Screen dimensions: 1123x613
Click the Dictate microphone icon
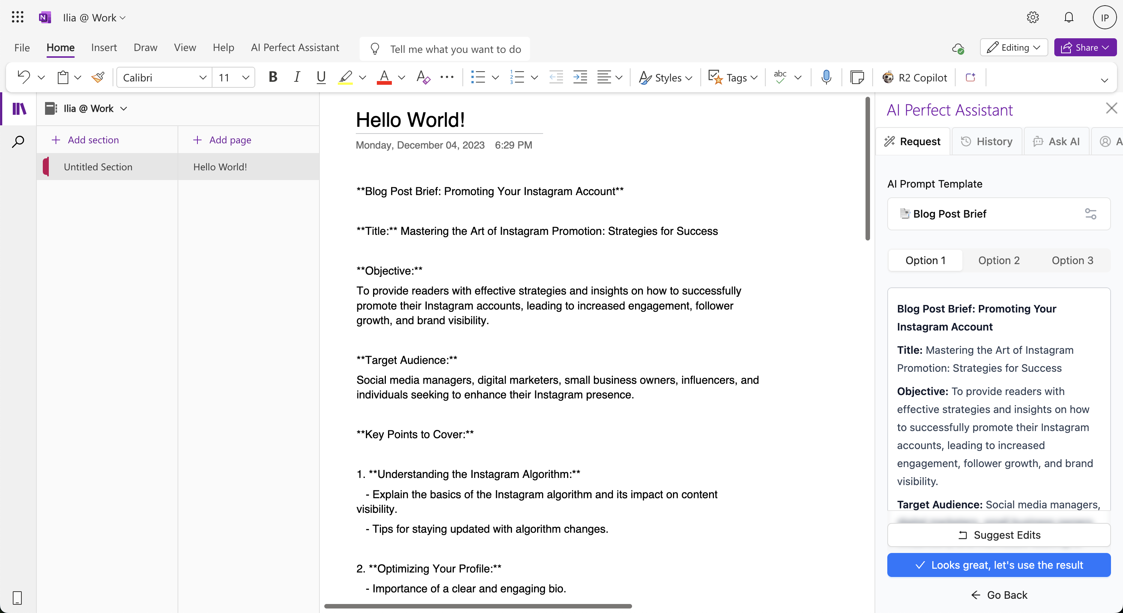click(x=826, y=78)
